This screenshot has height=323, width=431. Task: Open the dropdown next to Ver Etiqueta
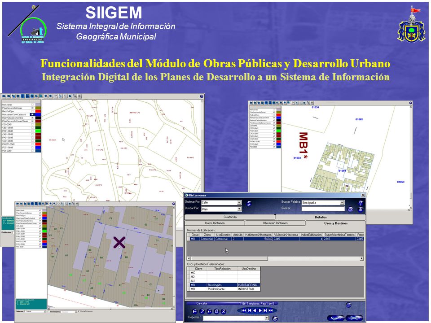click(75, 312)
